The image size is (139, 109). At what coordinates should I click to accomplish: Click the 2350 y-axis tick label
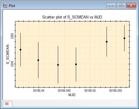pos(12,36)
